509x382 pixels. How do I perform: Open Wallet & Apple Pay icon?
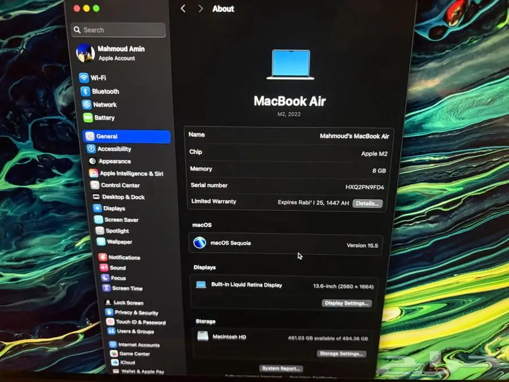(x=115, y=371)
